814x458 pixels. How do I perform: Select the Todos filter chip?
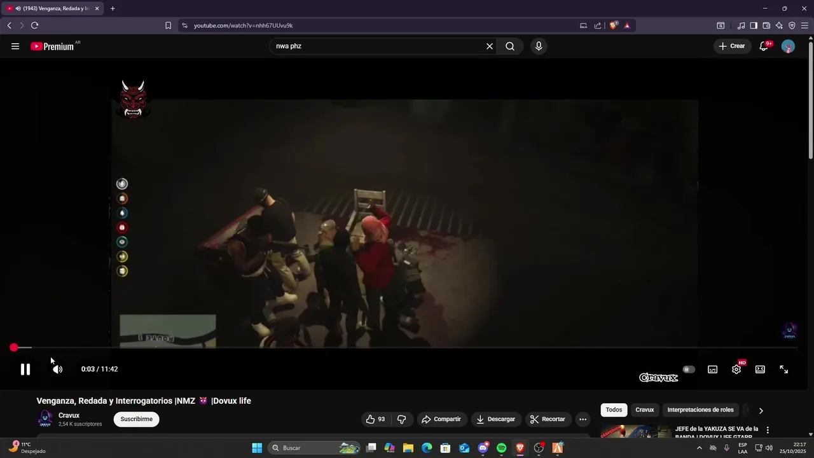614,410
